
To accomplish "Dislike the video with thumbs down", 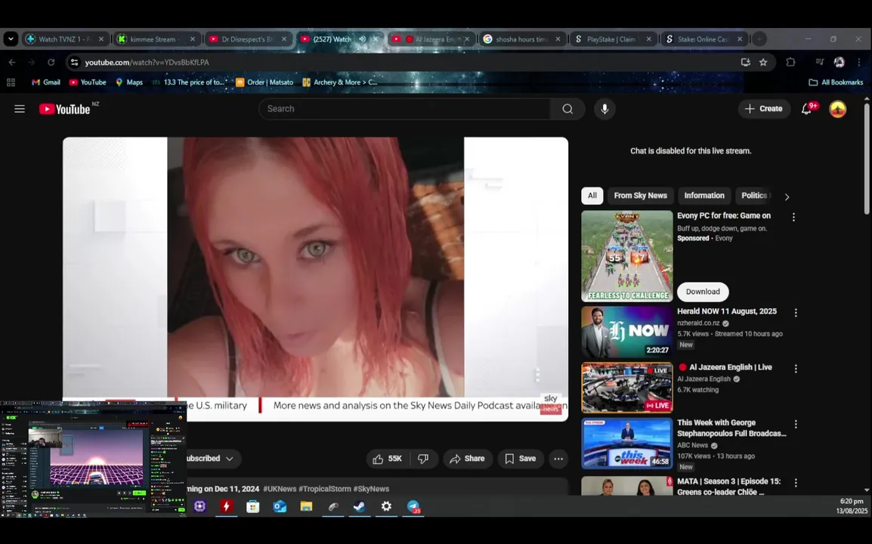I will (x=423, y=459).
